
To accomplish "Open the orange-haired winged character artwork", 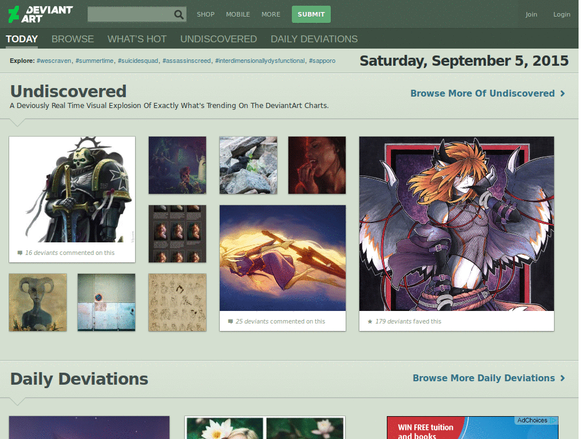I will tap(456, 224).
